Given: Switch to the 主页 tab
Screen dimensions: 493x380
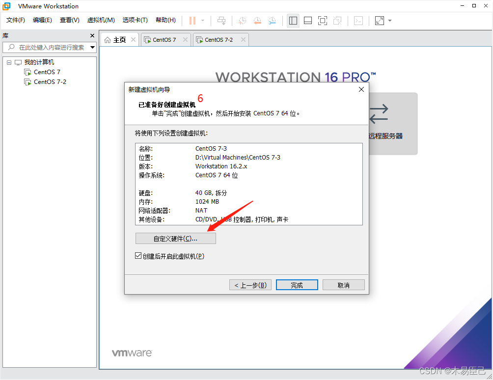Looking at the screenshot, I should point(118,39).
